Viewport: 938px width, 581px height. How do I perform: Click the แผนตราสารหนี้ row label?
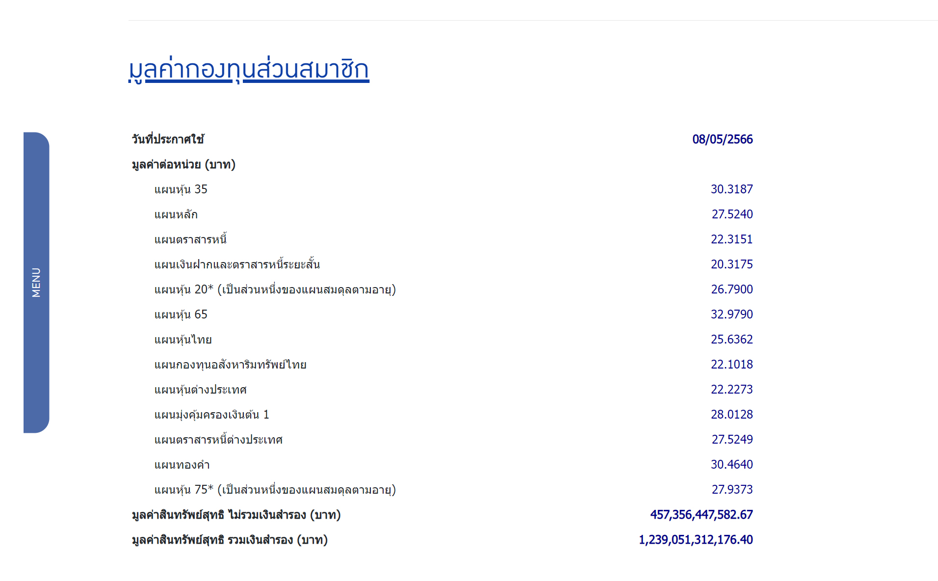click(190, 239)
